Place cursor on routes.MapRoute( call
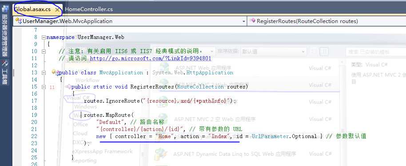This screenshot has width=406, height=166. point(109,115)
